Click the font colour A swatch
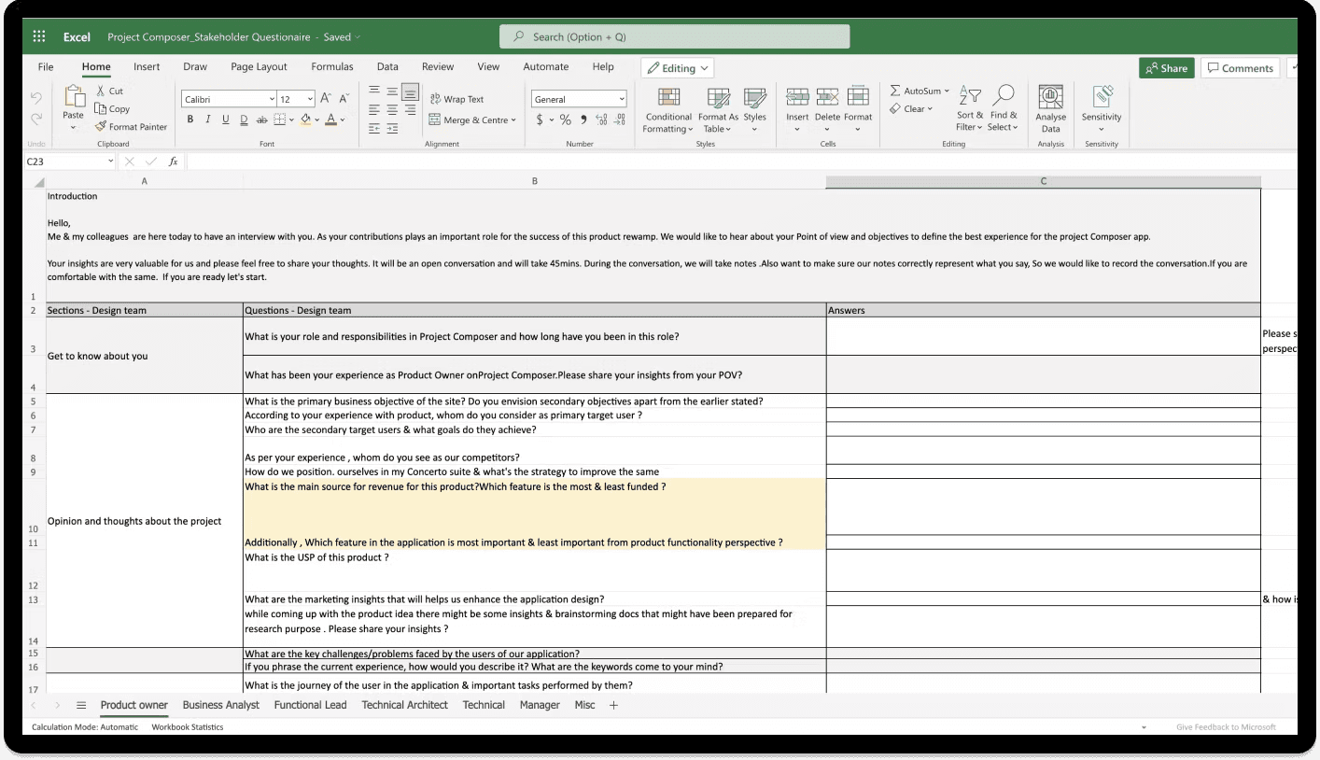The height and width of the screenshot is (760, 1320). click(x=331, y=120)
